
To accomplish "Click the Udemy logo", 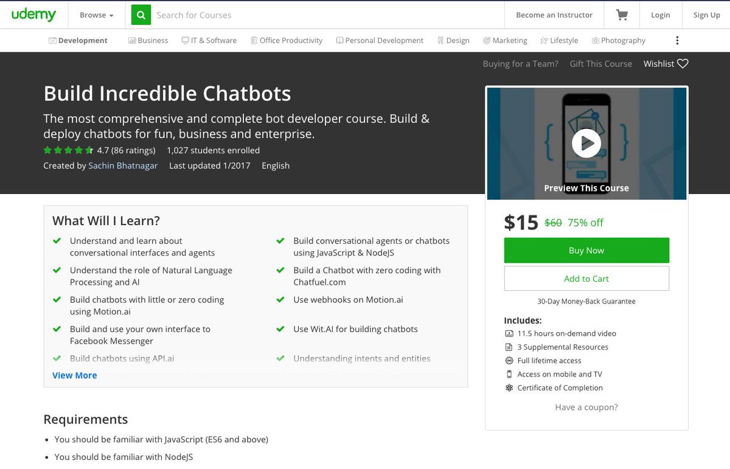I will [33, 15].
